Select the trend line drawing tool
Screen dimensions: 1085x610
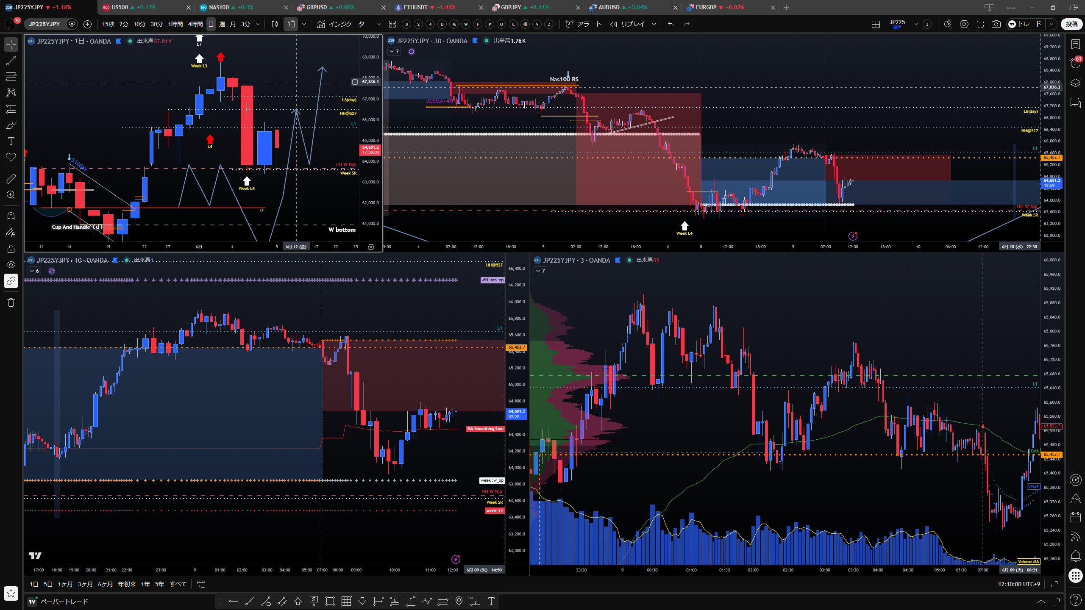pos(11,61)
